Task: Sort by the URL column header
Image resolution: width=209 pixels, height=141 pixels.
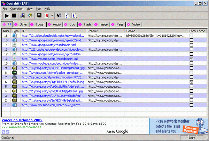Action: [x=52, y=31]
